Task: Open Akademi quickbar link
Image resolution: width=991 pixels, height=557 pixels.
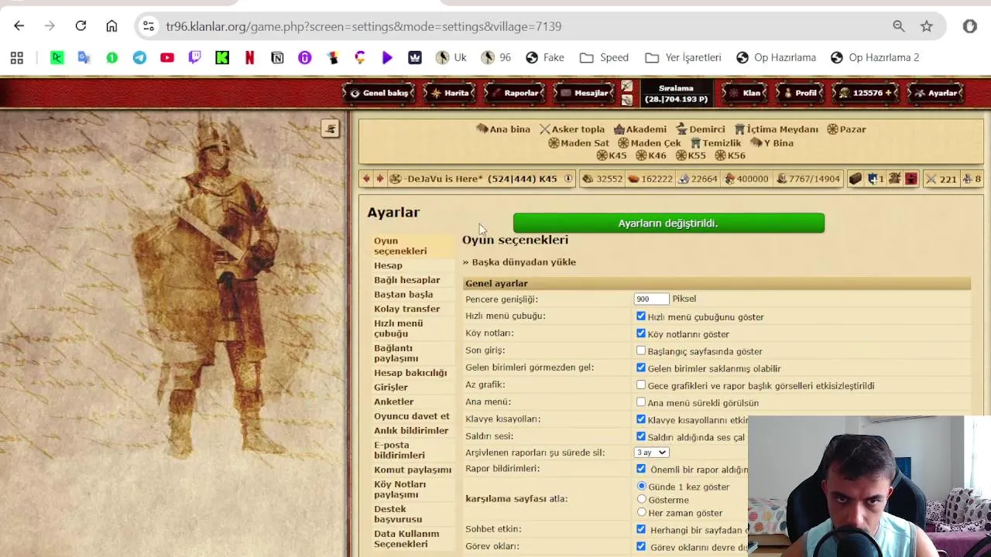Action: (640, 129)
